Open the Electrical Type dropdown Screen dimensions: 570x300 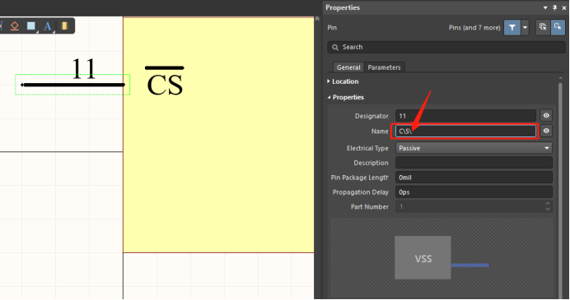point(474,148)
